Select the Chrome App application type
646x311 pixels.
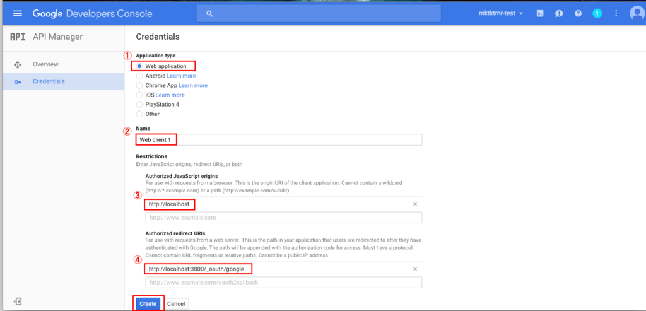(x=139, y=85)
